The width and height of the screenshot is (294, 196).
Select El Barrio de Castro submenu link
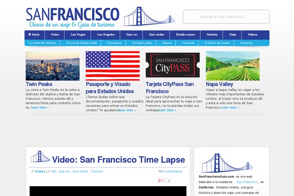click(x=217, y=43)
